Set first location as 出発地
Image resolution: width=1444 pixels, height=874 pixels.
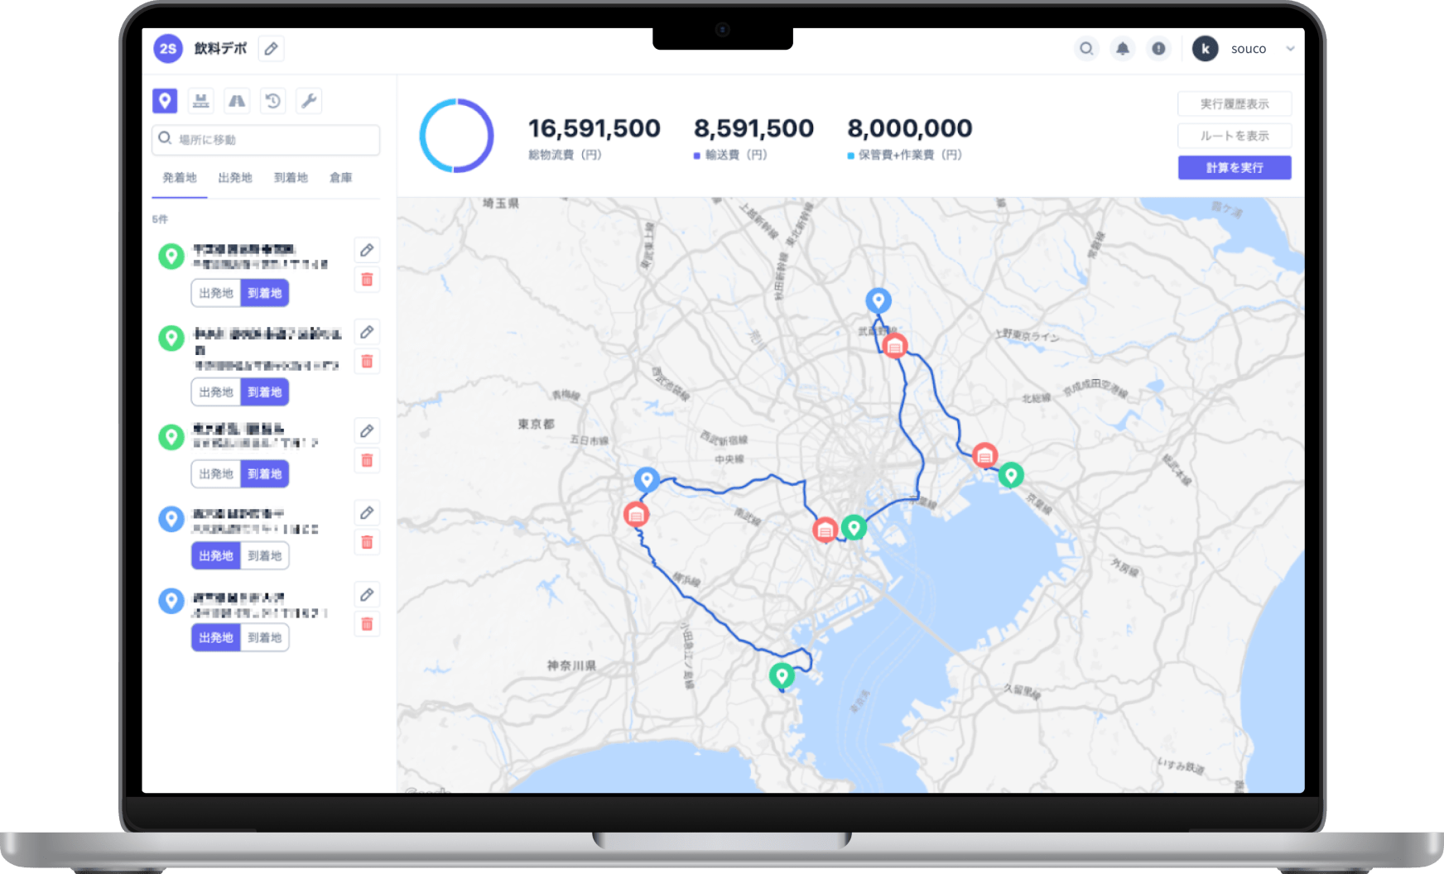pyautogui.click(x=216, y=293)
